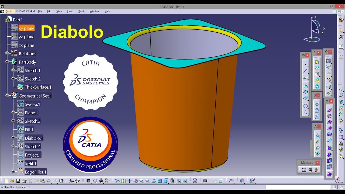345x194 pixels.
Task: Select the Spiral tool in W toolbar
Action: 305,113
